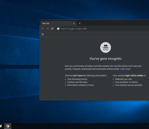Click the Back navigation arrow

coord(43,28)
